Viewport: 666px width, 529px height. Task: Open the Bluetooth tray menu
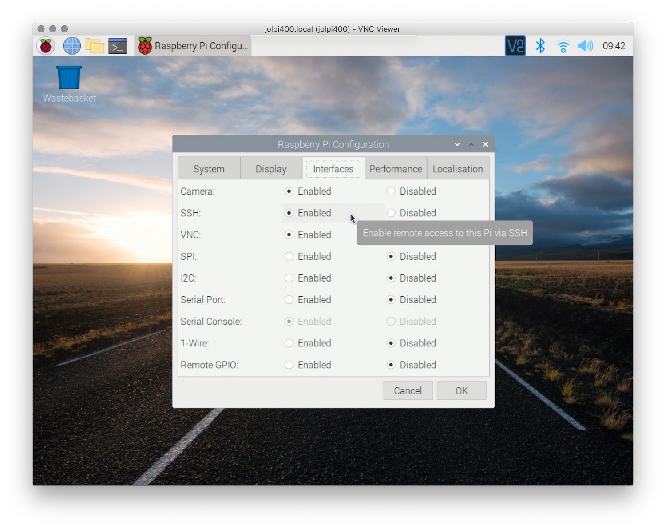coord(540,46)
